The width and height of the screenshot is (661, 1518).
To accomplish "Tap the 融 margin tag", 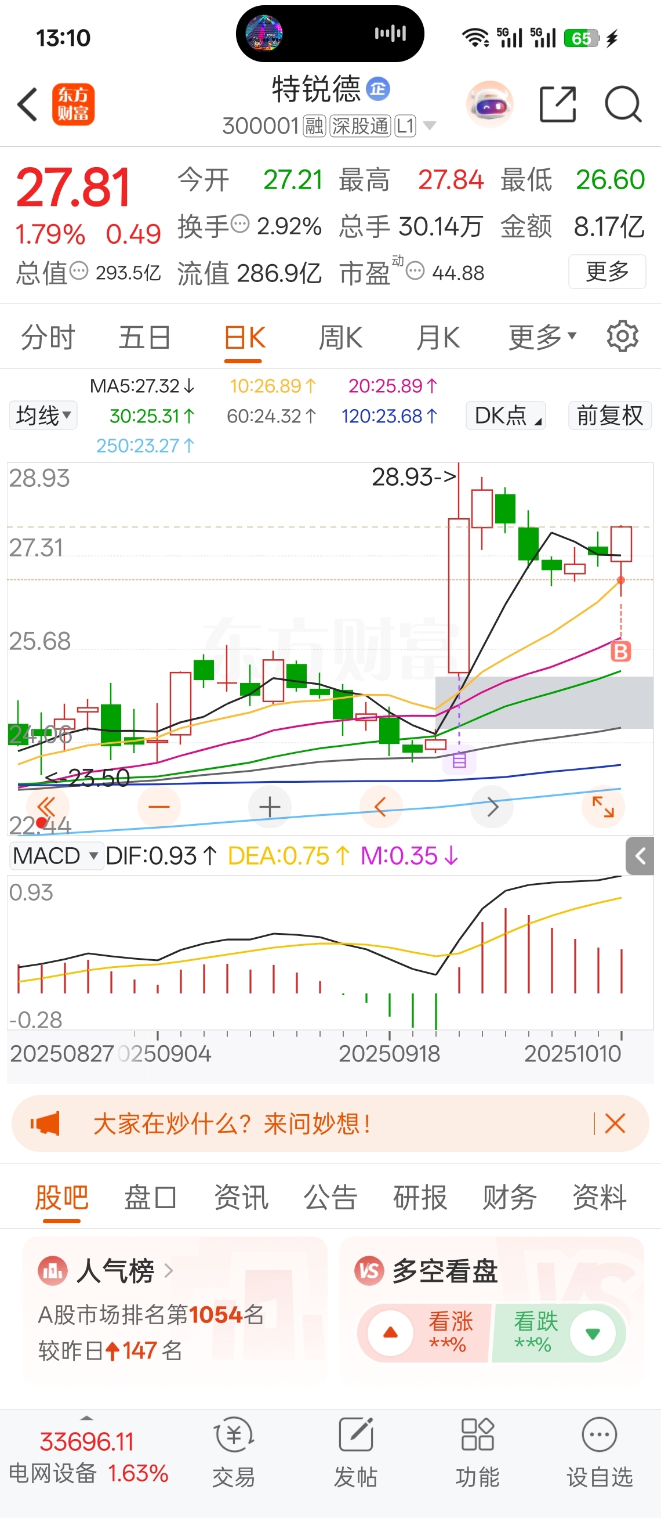I will click(314, 125).
